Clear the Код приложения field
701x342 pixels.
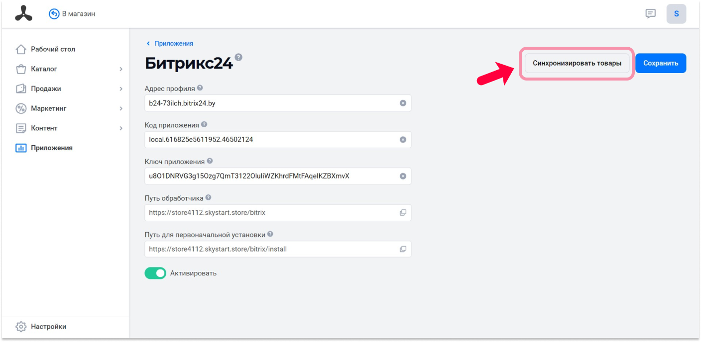click(x=403, y=140)
